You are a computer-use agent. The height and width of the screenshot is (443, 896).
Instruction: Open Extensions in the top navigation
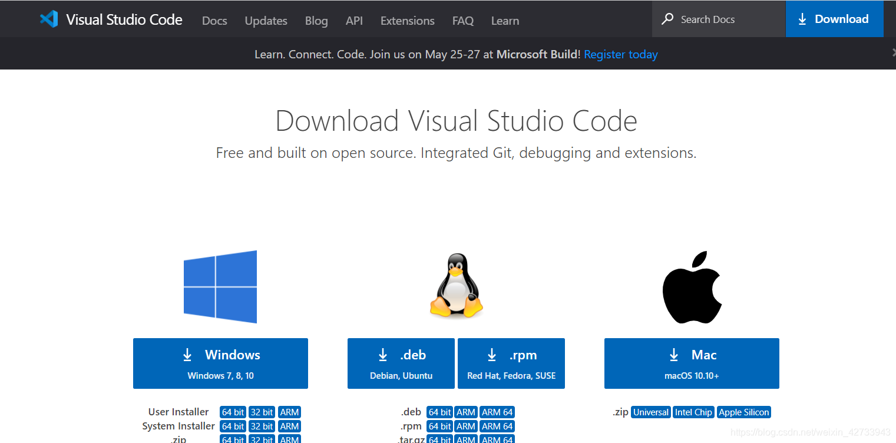[408, 21]
